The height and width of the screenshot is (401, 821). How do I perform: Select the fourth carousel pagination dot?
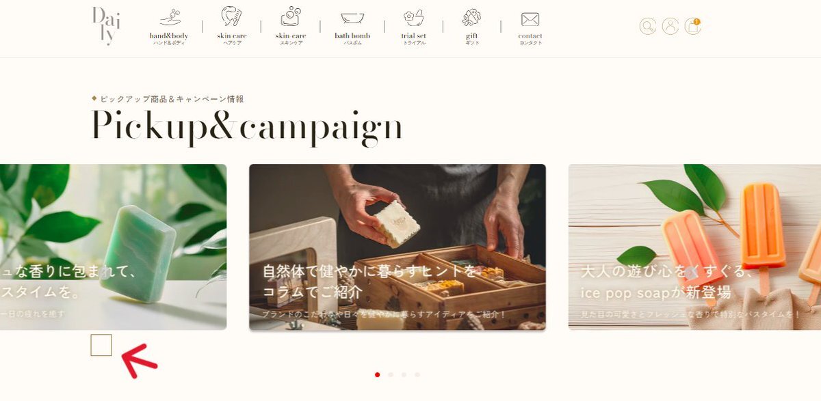[417, 374]
